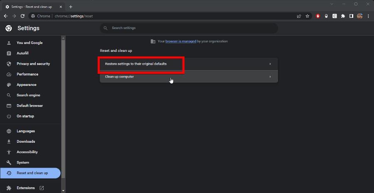Go back with the back arrow

point(6,16)
